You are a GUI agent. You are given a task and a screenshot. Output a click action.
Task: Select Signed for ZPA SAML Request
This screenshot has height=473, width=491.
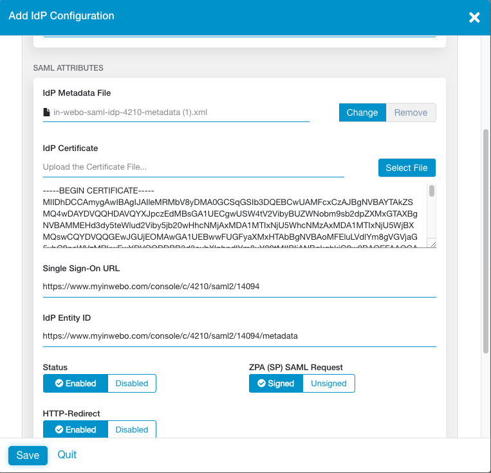click(275, 384)
